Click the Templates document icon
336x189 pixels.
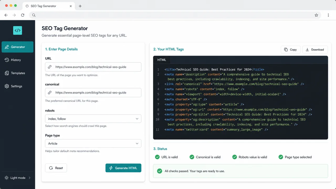(x=7, y=73)
